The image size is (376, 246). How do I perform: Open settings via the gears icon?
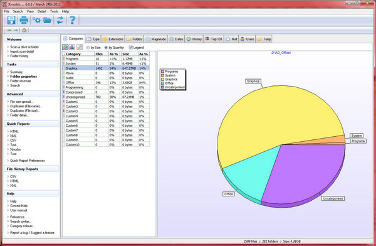click(x=36, y=20)
